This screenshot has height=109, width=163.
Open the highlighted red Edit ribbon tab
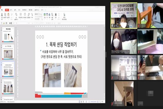pos(7,10)
